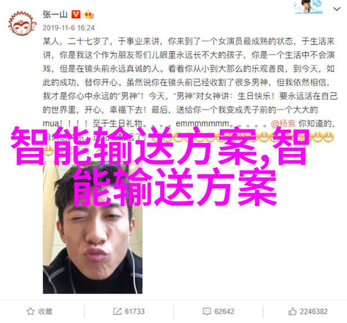Click the star favorite icon
Image resolution: width=347 pixels, height=323 pixels.
pyautogui.click(x=30, y=311)
